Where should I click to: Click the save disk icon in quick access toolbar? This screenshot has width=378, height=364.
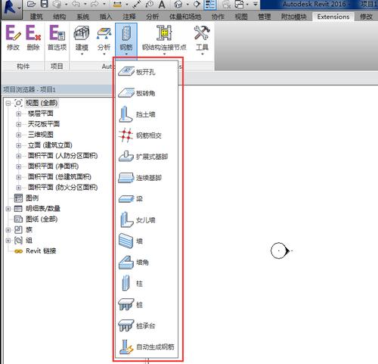pyautogui.click(x=45, y=4)
